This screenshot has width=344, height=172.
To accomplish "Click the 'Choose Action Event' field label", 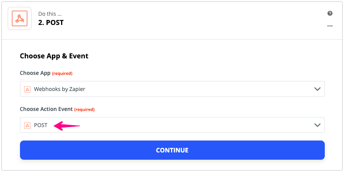I will point(46,109).
